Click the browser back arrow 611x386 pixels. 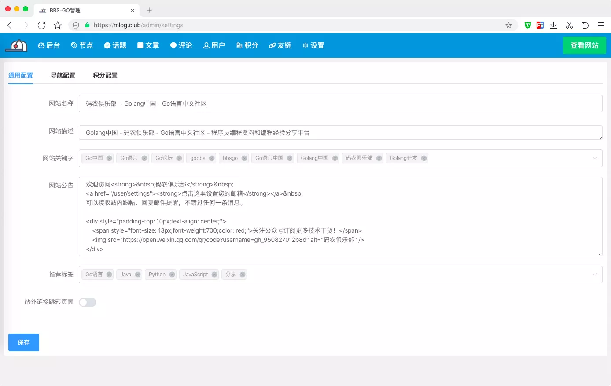pos(10,25)
